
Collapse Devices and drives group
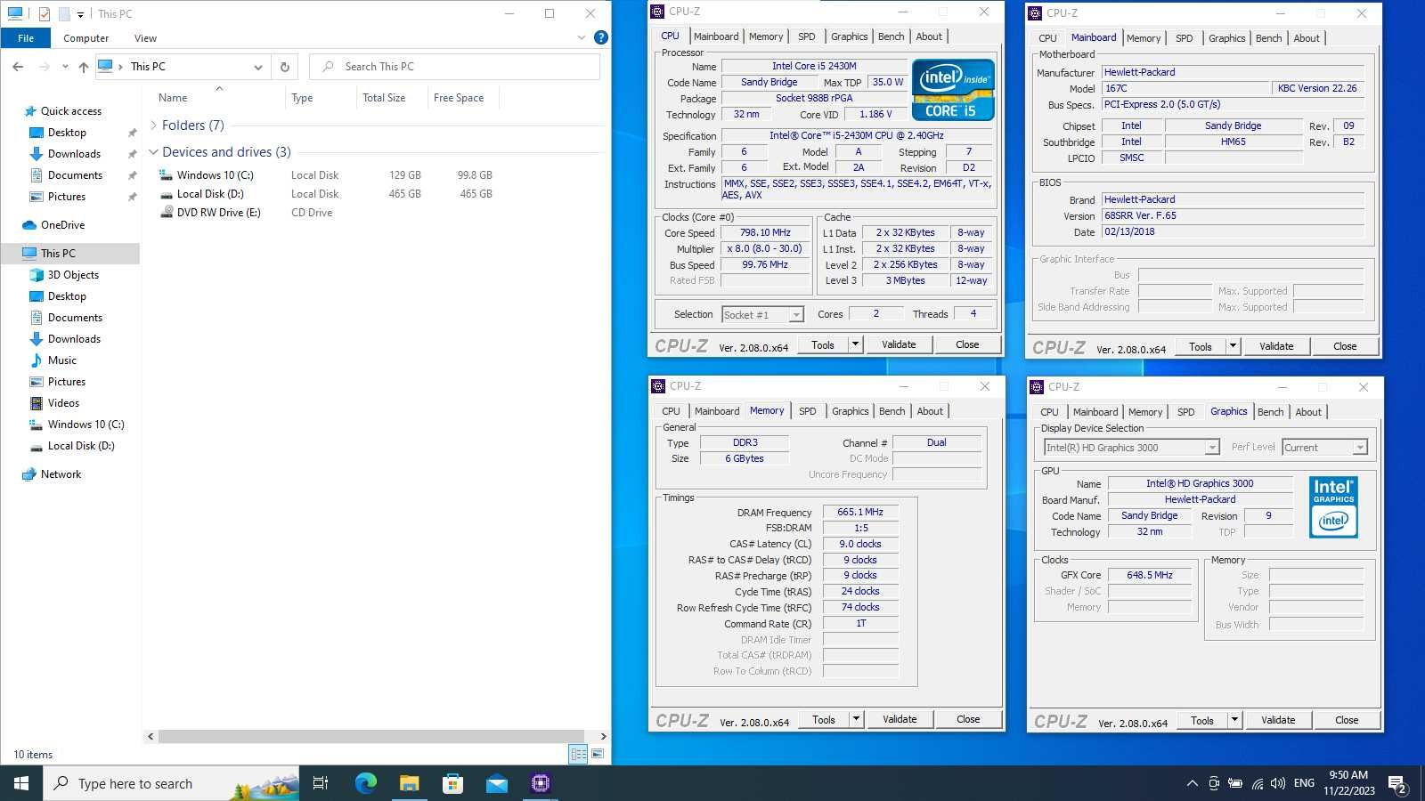click(153, 152)
